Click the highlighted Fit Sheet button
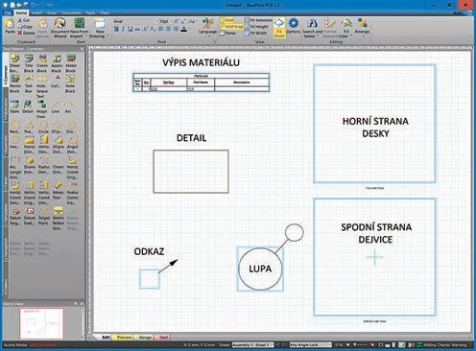 (279, 28)
